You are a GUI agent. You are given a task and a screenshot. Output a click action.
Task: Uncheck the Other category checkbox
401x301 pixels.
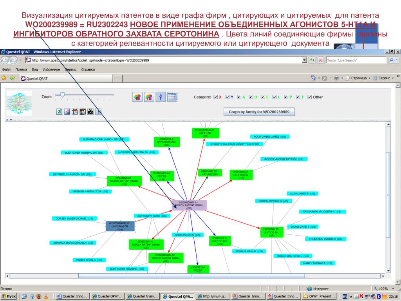tap(309, 97)
